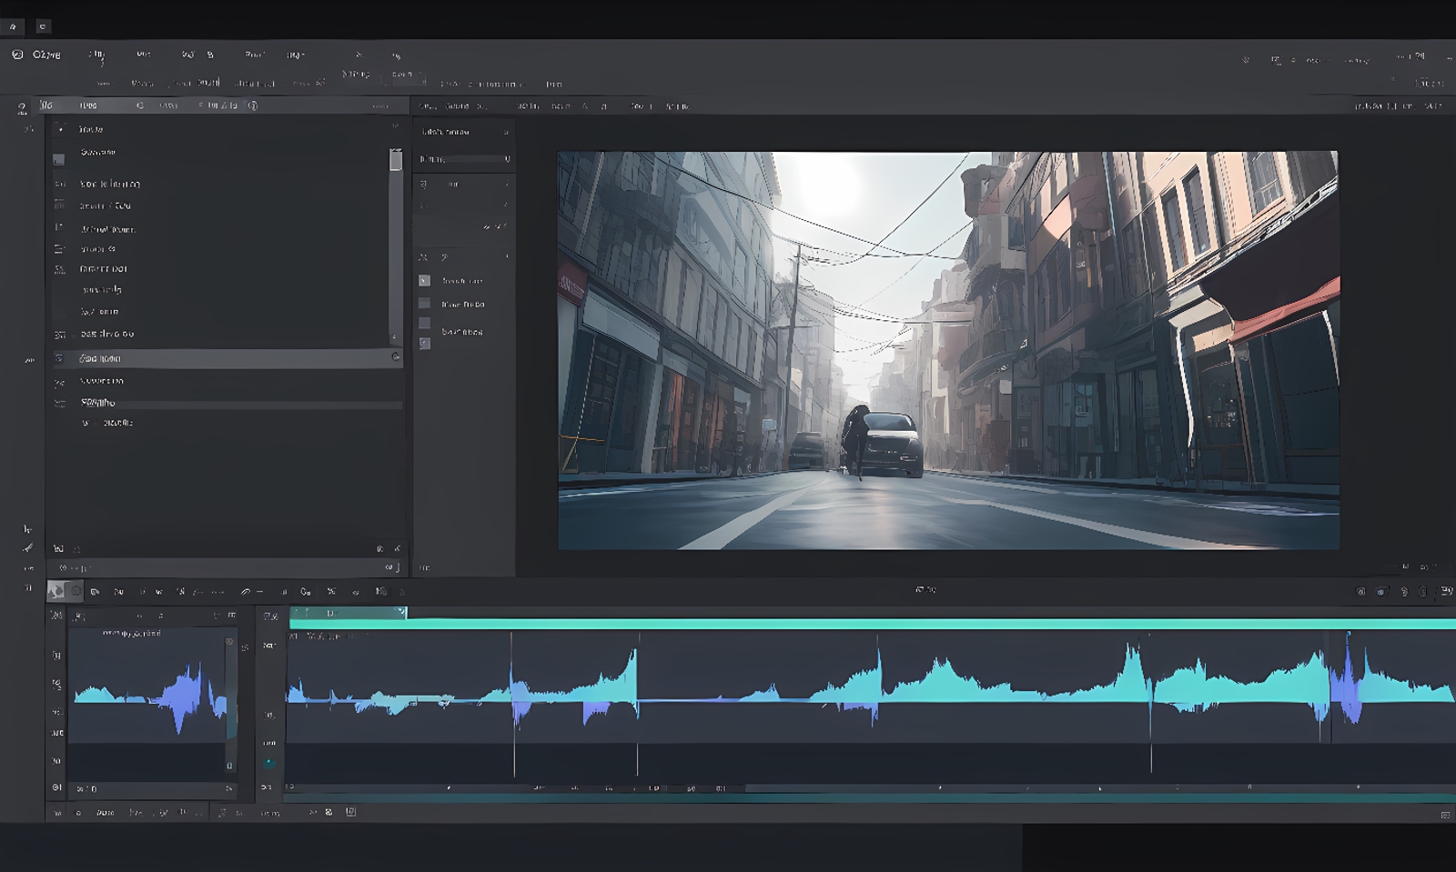Screen dimensions: 1456x872
Task: Click the street scene video preview
Action: (947, 350)
